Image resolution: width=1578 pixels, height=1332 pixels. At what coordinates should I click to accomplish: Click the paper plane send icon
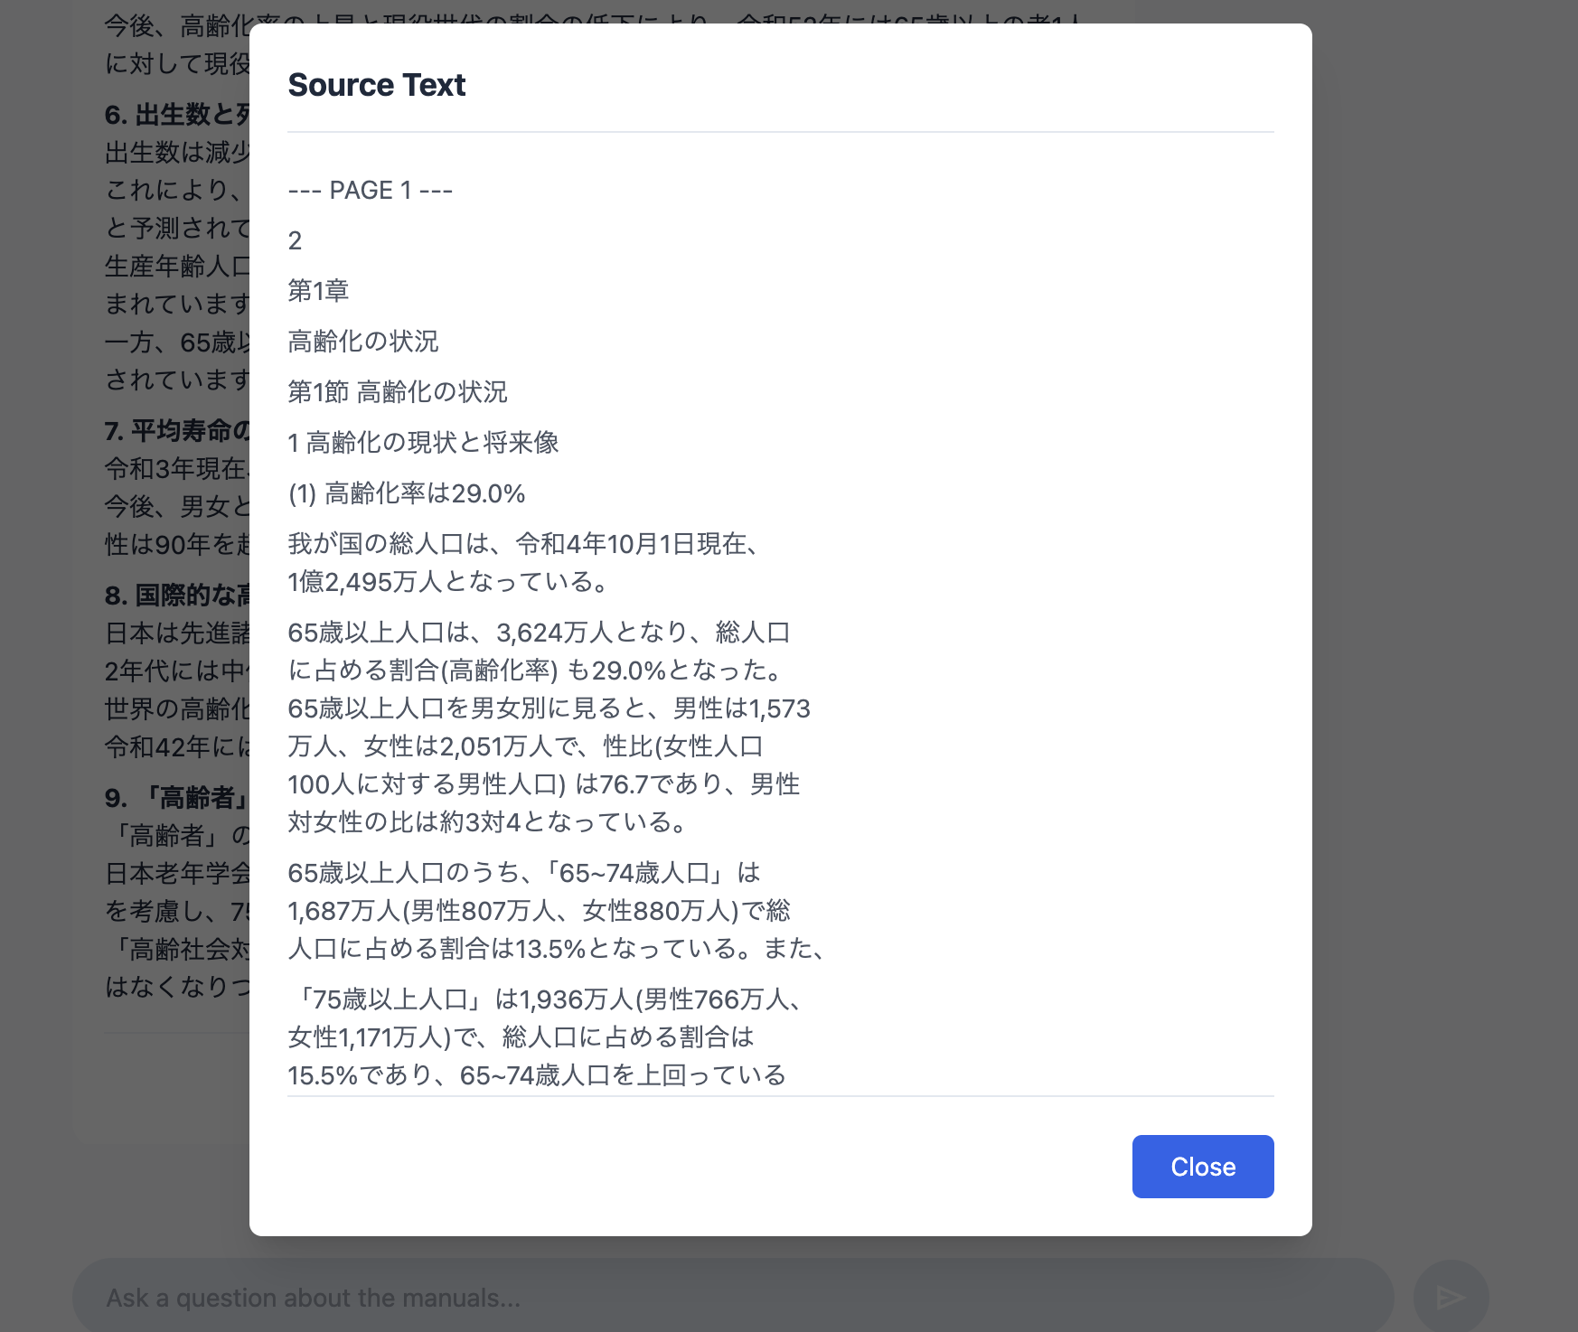pos(1450,1297)
